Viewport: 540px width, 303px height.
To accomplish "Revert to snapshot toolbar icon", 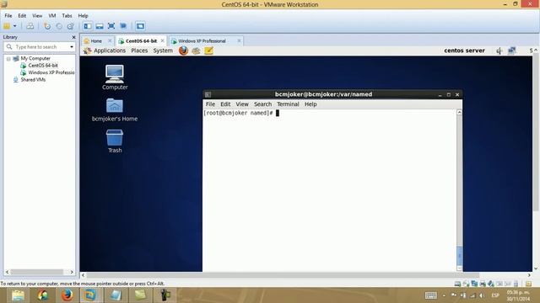I will click(59, 26).
